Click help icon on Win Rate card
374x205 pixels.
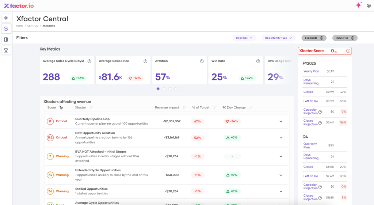(x=258, y=61)
